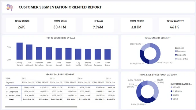Select the GOLD category legend entry
The width and height of the screenshot is (196, 110).
pyautogui.click(x=174, y=99)
